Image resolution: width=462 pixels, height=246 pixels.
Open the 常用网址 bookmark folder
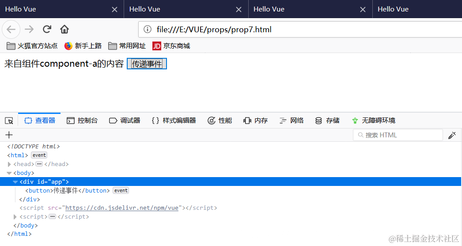click(x=127, y=46)
